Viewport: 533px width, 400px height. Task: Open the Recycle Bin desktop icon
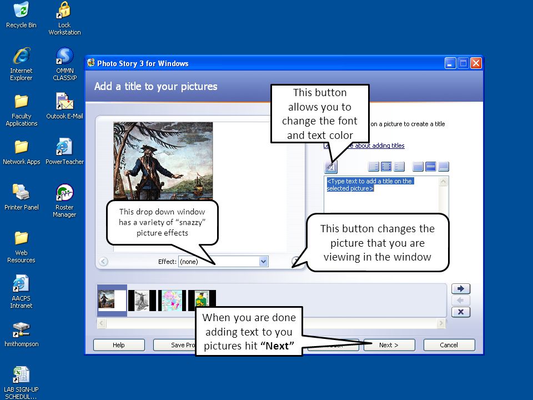click(x=21, y=15)
